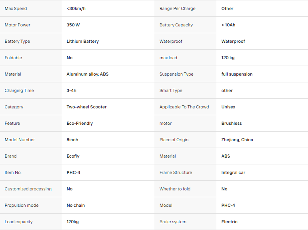
Task: Click the Applicable To The Crowd label
Action: [x=184, y=107]
